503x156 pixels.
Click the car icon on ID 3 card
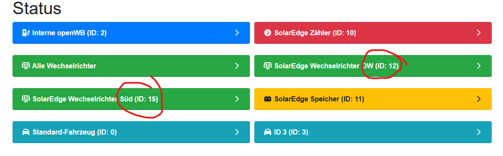coord(268,132)
